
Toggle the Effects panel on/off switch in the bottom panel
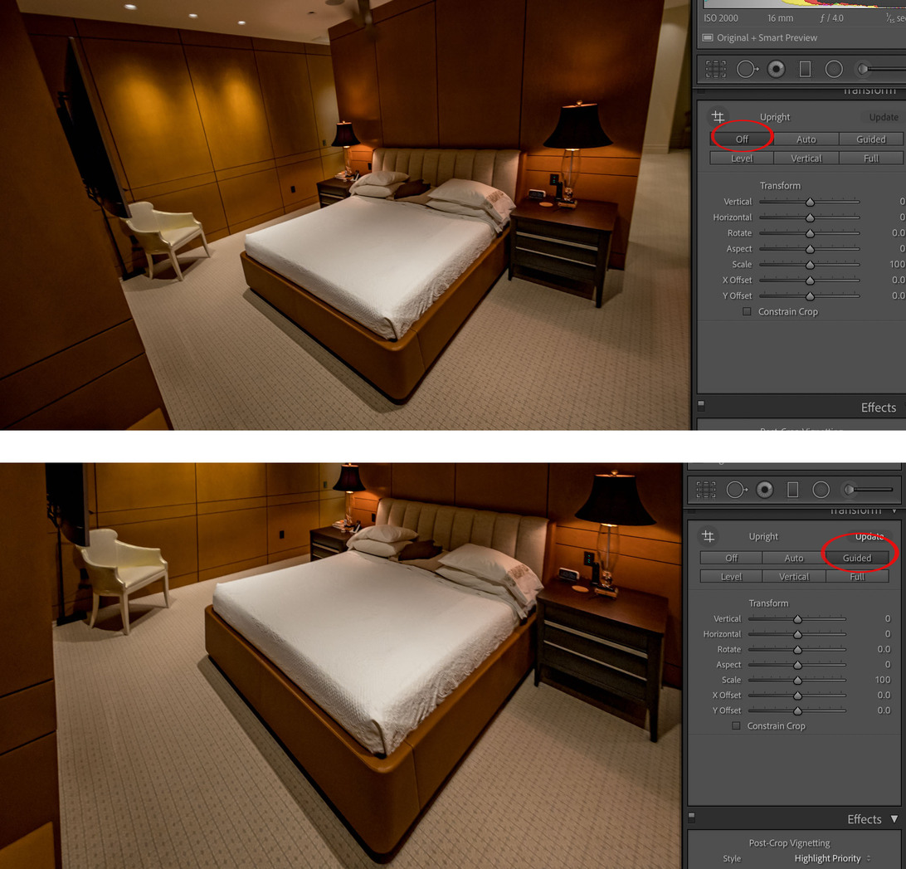[x=690, y=818]
